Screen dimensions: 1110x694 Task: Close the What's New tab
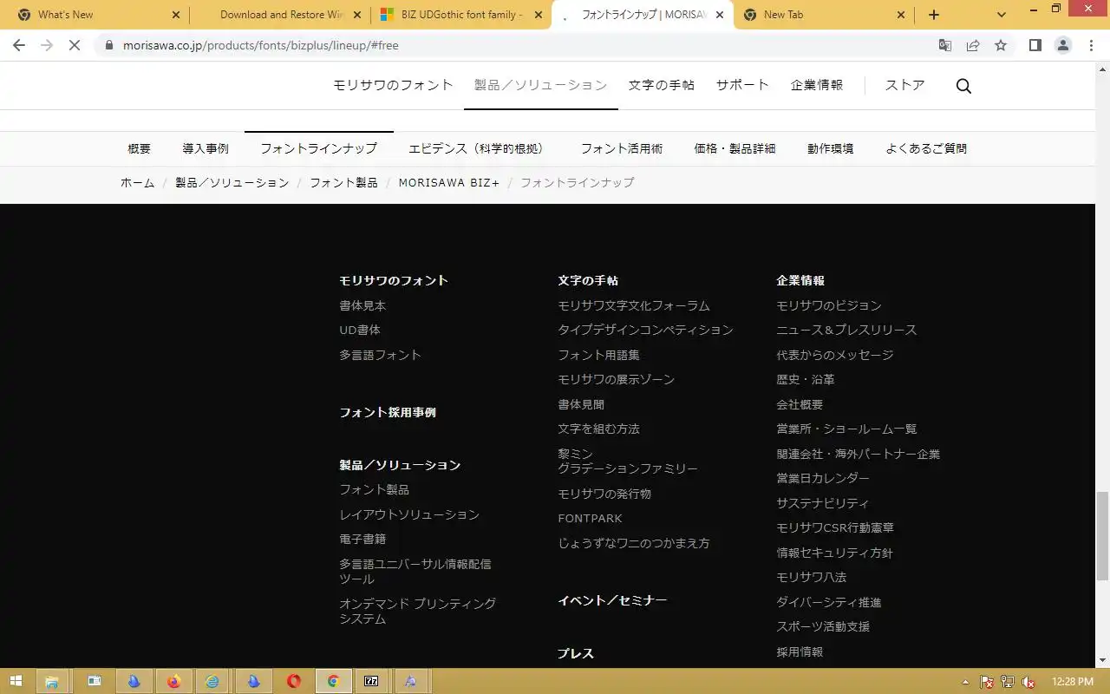176,15
